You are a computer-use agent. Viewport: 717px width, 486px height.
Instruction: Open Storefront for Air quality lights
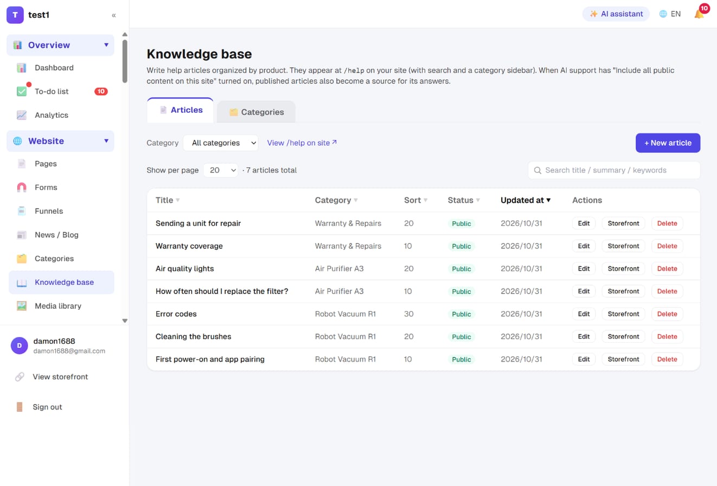(x=623, y=268)
